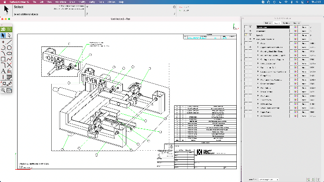
Task: Open line style dropdown for Construction layer
Action: pos(305,27)
